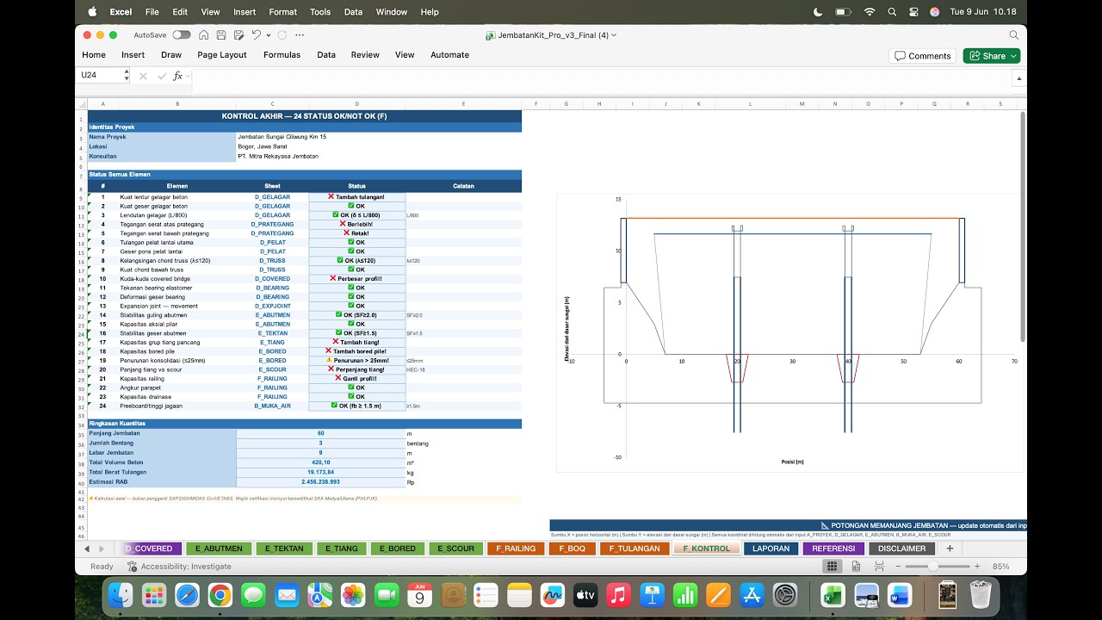Switch to Normal view icon
Screen dimensions: 1102x620
coord(832,567)
